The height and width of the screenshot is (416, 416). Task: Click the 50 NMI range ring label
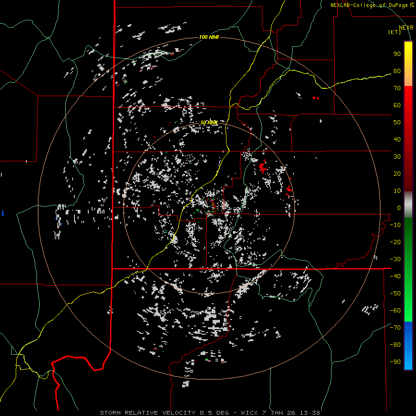click(x=209, y=122)
